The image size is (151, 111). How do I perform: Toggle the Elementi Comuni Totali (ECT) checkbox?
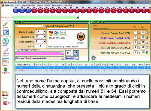click(147, 33)
